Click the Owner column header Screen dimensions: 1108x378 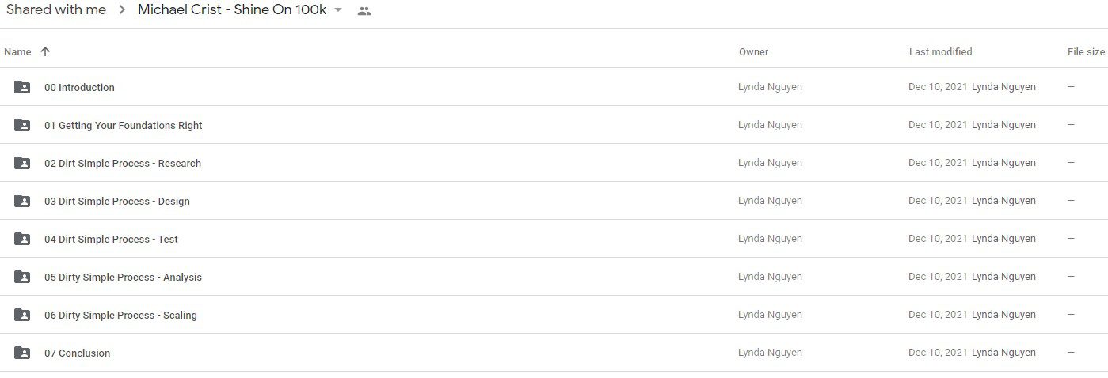pyautogui.click(x=753, y=51)
